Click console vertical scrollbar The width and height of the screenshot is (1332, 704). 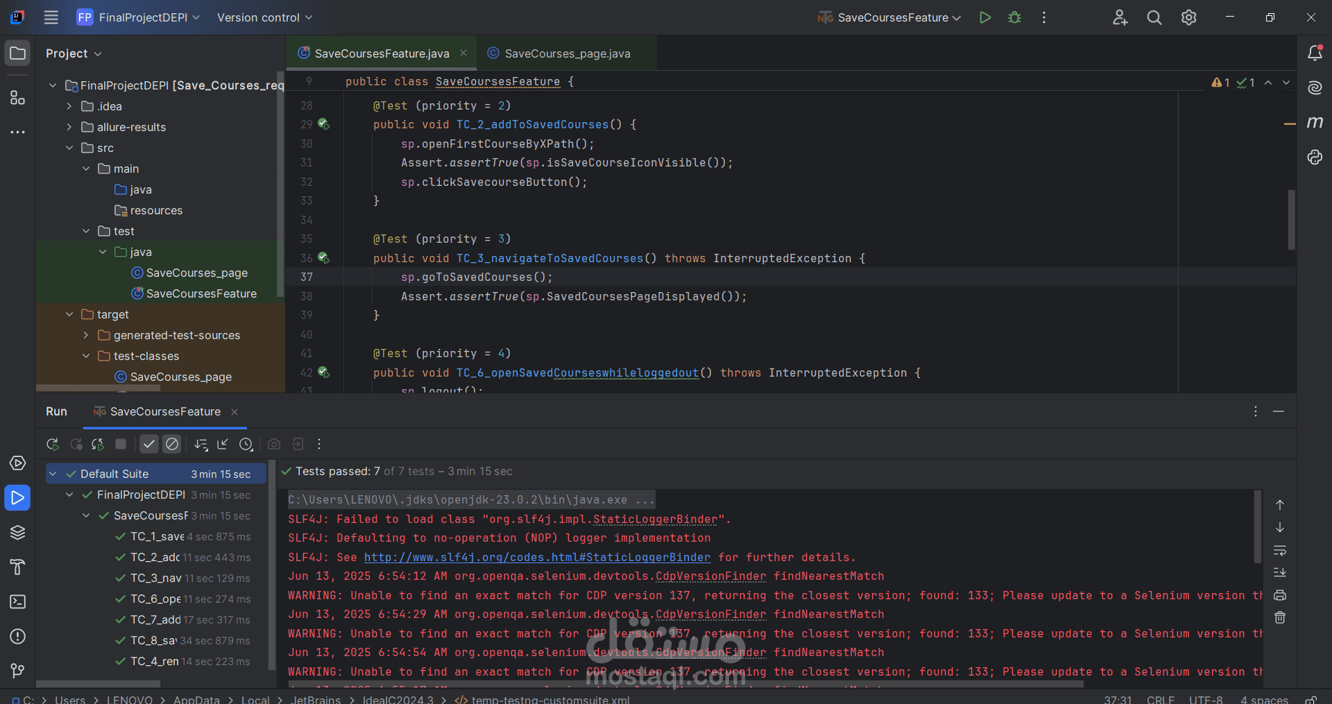point(1258,527)
